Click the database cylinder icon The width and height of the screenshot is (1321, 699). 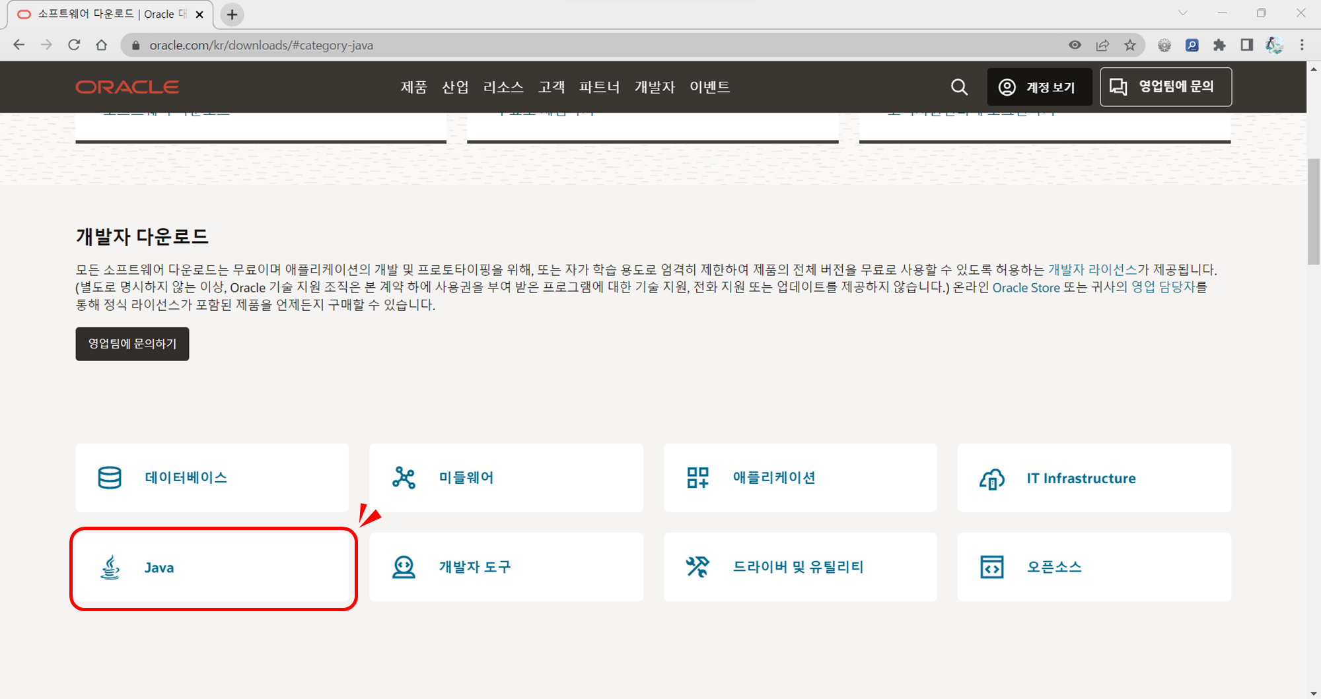click(x=110, y=477)
